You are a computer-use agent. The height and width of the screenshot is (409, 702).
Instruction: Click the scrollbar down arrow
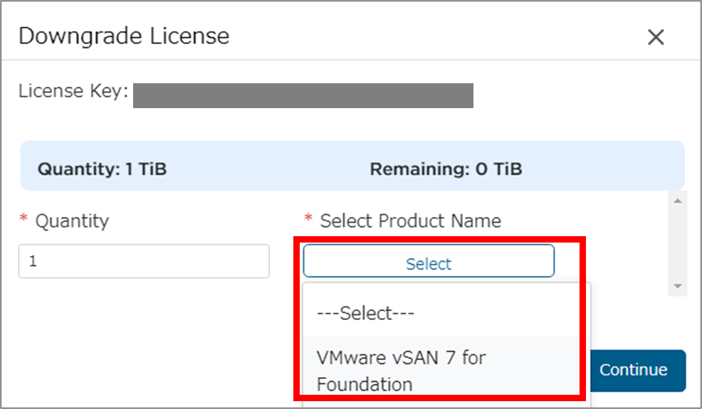click(x=677, y=287)
